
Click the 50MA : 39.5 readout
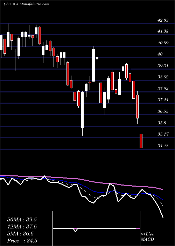click(22, 220)
